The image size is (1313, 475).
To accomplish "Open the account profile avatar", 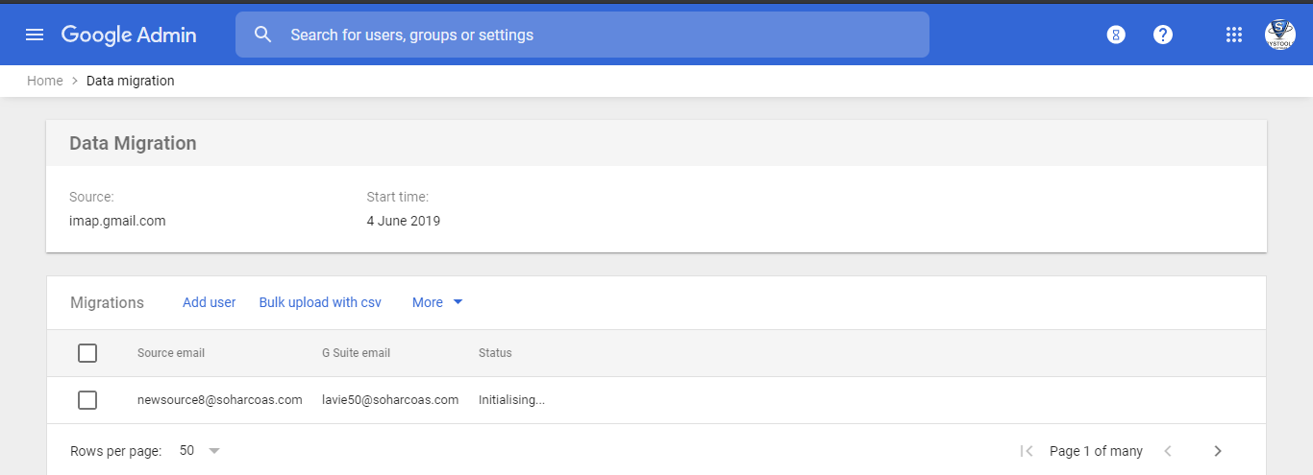I will pyautogui.click(x=1280, y=35).
